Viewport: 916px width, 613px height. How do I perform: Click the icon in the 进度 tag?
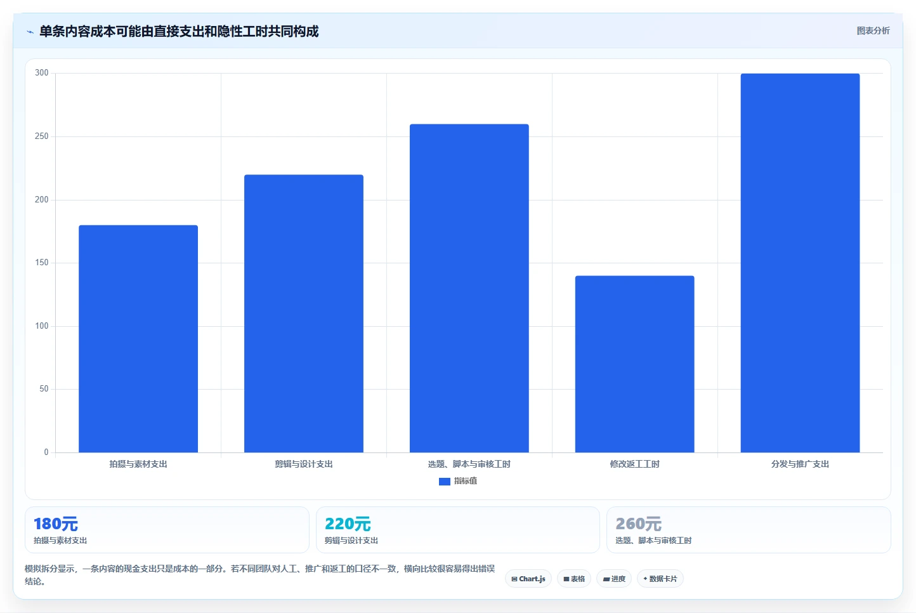606,579
